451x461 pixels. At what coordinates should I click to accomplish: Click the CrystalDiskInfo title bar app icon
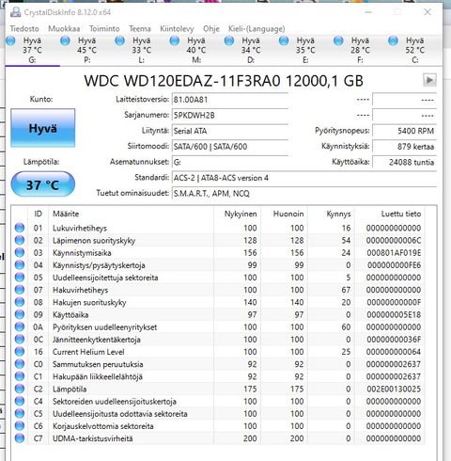pos(15,12)
